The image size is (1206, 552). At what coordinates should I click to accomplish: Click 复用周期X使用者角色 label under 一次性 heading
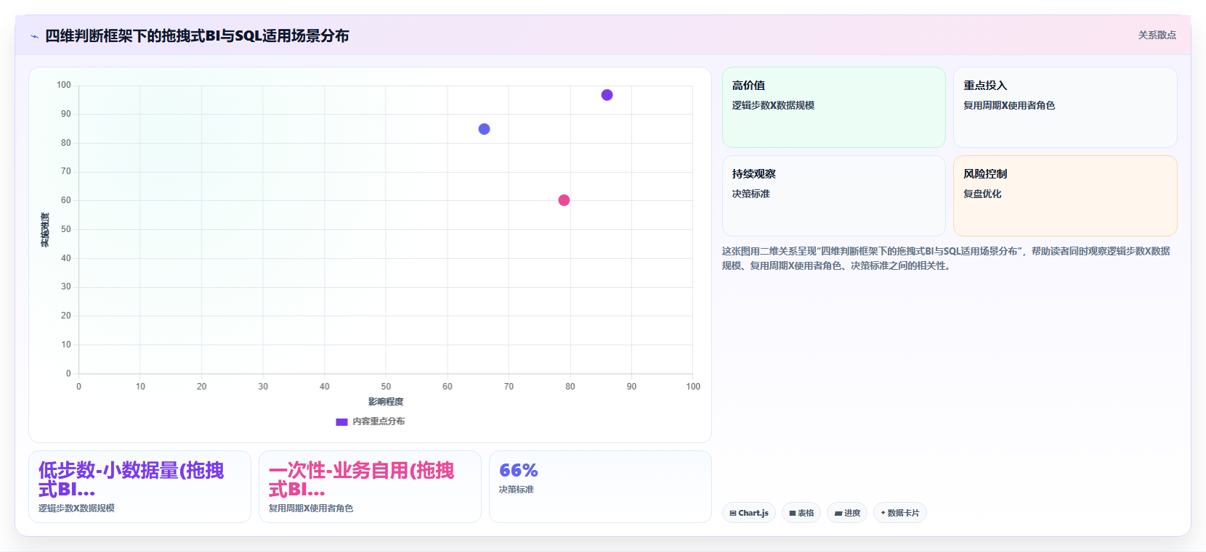(311, 508)
